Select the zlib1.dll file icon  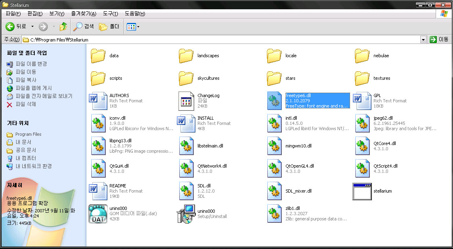pyautogui.click(x=274, y=214)
